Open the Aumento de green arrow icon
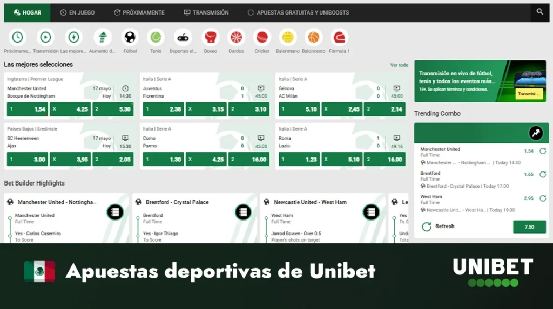This screenshot has height=309, width=553. tap(102, 37)
